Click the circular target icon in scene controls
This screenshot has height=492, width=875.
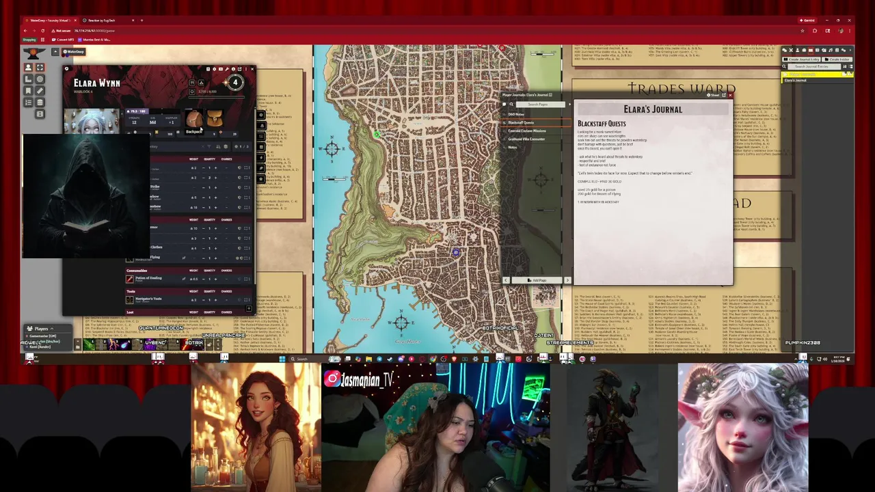tap(40, 79)
